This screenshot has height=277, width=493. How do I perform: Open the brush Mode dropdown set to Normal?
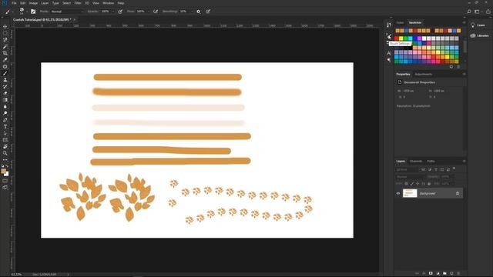[x=67, y=12]
